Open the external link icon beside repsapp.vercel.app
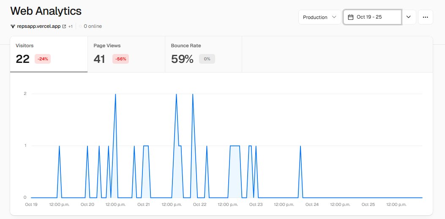The image size is (445, 219). pyautogui.click(x=64, y=26)
